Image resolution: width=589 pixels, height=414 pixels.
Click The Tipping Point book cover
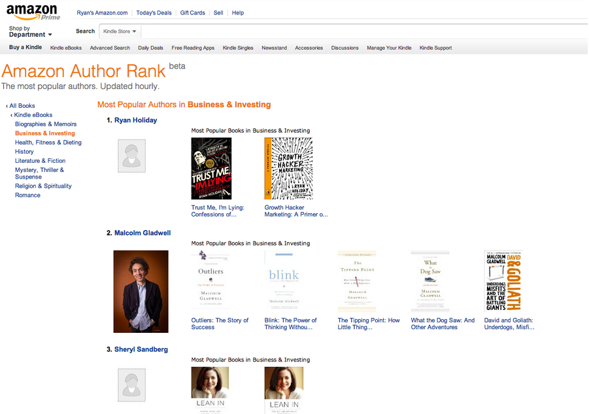click(357, 281)
